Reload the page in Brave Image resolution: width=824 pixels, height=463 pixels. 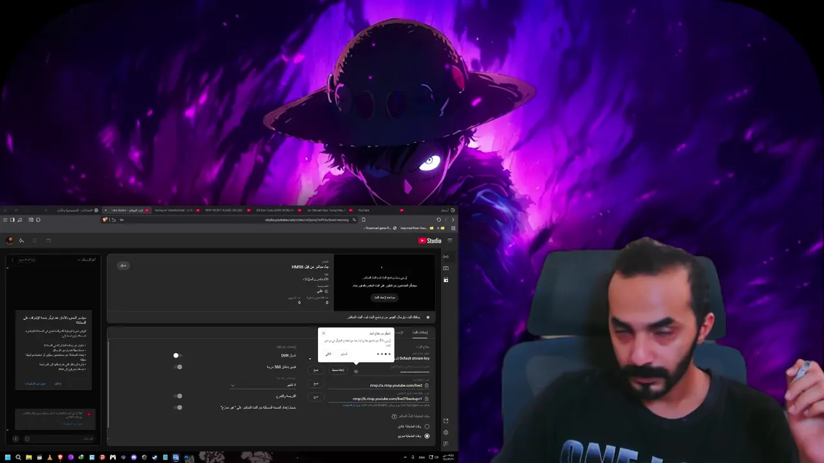[438, 220]
